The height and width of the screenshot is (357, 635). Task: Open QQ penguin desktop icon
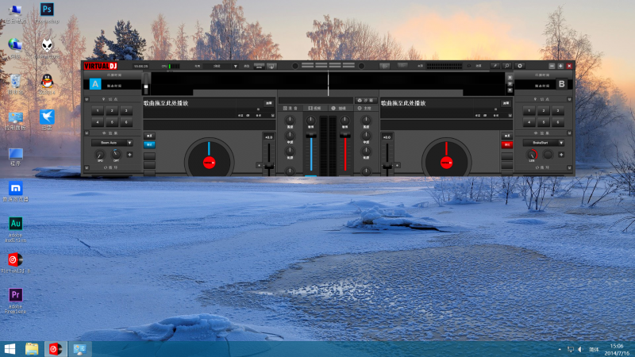point(47,84)
